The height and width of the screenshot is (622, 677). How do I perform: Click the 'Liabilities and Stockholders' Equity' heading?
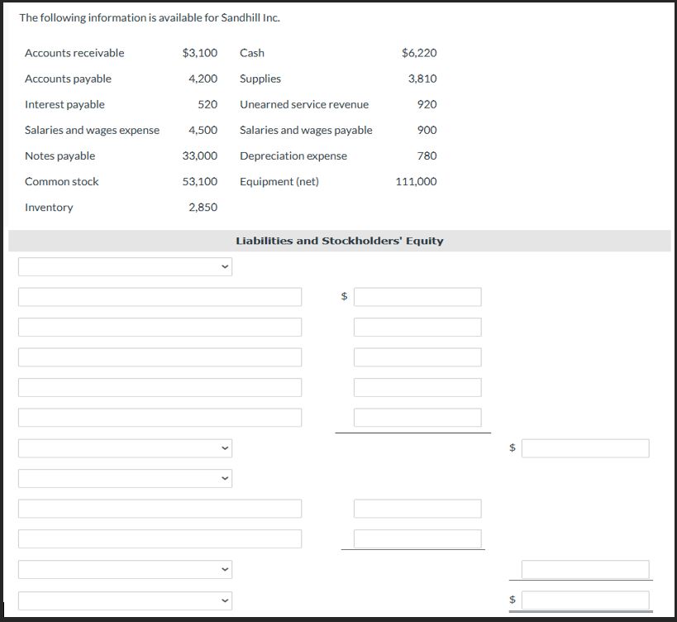(340, 241)
